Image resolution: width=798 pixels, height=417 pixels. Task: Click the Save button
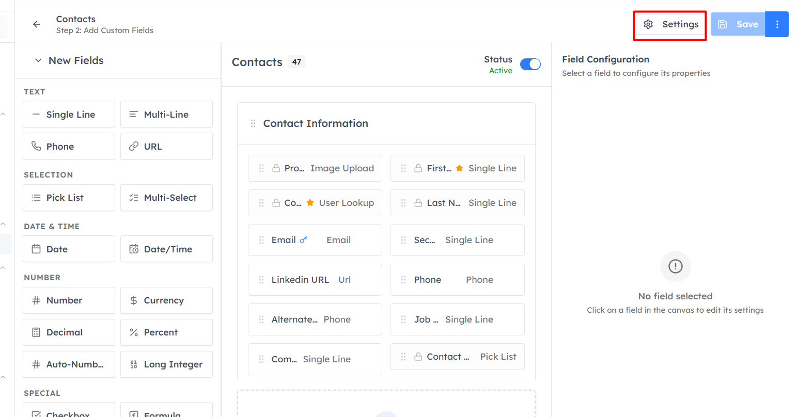(x=738, y=24)
